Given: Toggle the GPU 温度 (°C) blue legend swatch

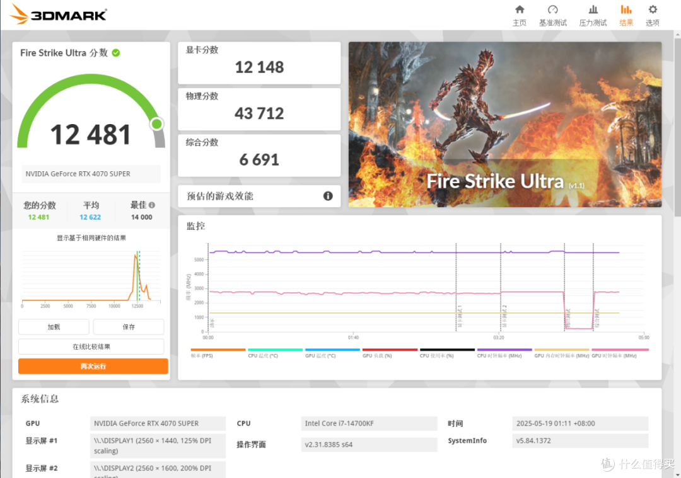Looking at the screenshot, I should click(x=333, y=350).
